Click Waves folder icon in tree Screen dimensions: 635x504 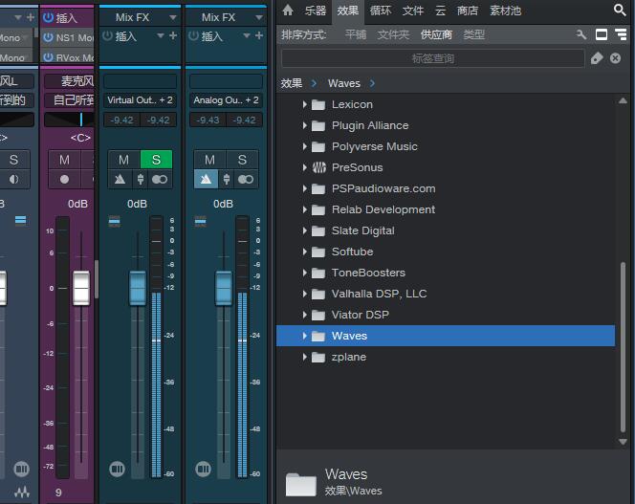(x=318, y=336)
